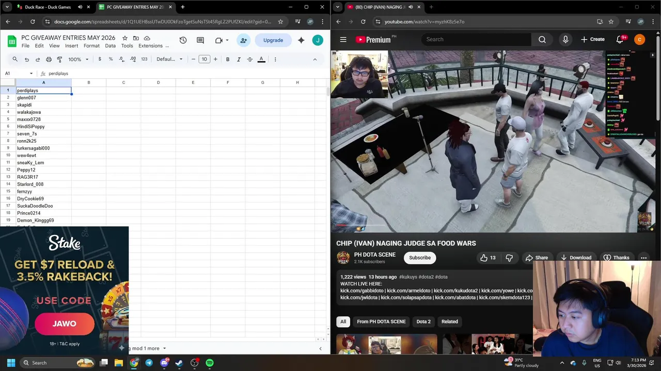Image resolution: width=661 pixels, height=371 pixels.
Task: Open new tab in left Chrome window
Action: [x=182, y=7]
